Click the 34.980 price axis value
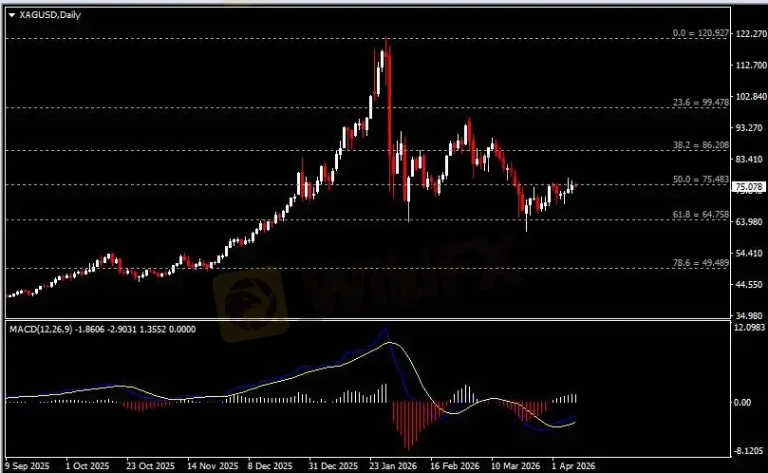The image size is (768, 473). pyautogui.click(x=751, y=315)
